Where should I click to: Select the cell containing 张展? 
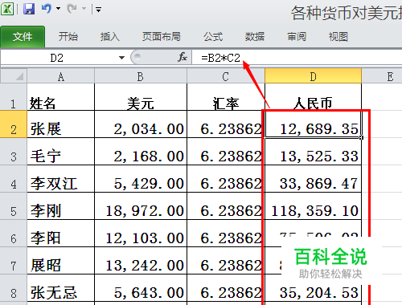(x=61, y=124)
